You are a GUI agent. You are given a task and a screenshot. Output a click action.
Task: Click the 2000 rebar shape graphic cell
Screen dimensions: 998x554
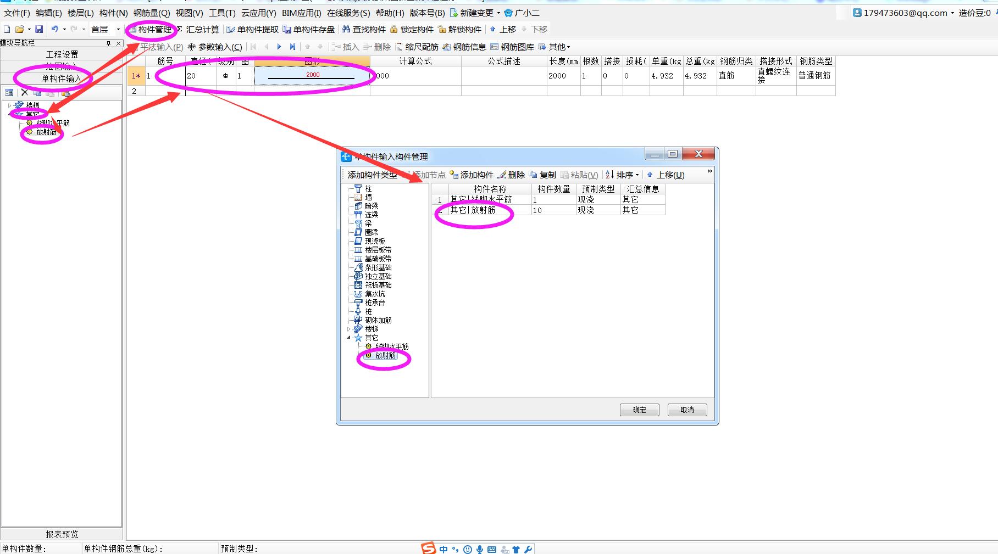(x=312, y=76)
